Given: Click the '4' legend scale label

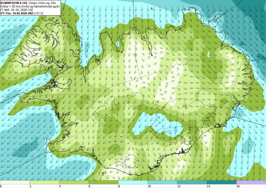Looking at the screenshot, I should [x=60, y=186].
